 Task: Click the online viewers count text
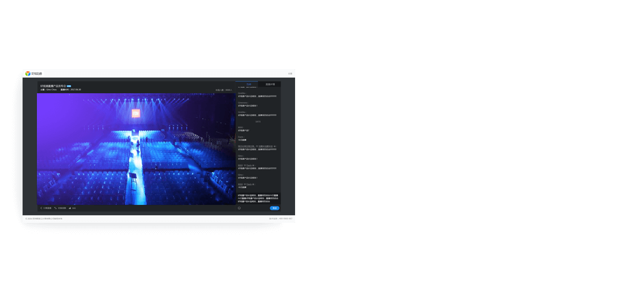tap(224, 90)
